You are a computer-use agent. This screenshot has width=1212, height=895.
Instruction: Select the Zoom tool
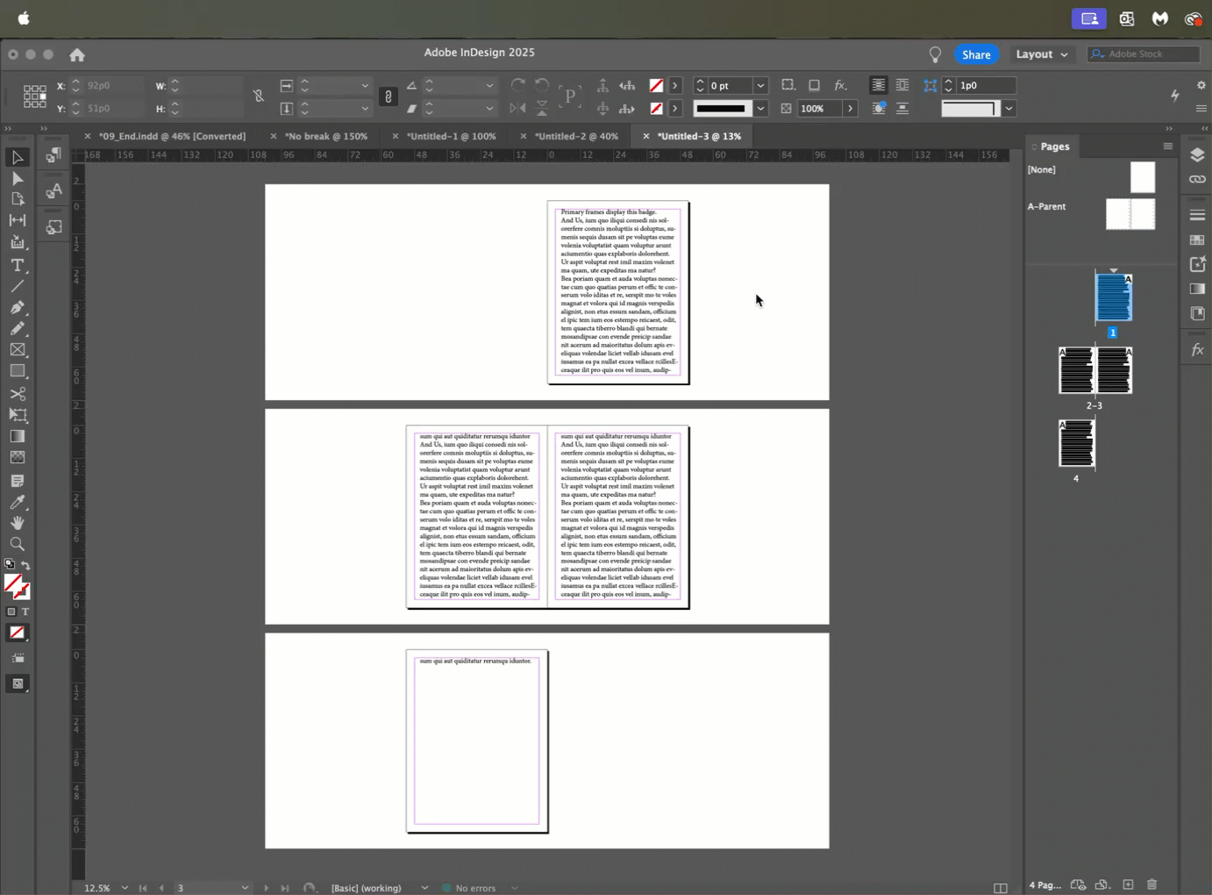[18, 544]
